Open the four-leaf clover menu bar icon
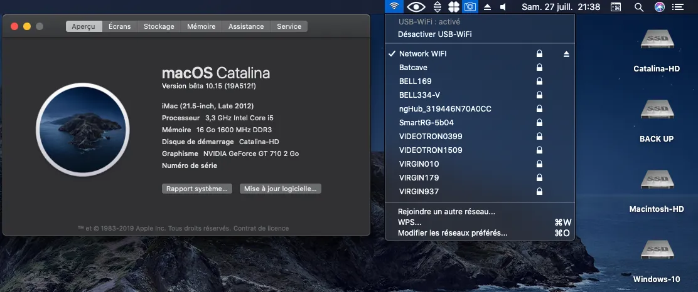 [x=454, y=7]
